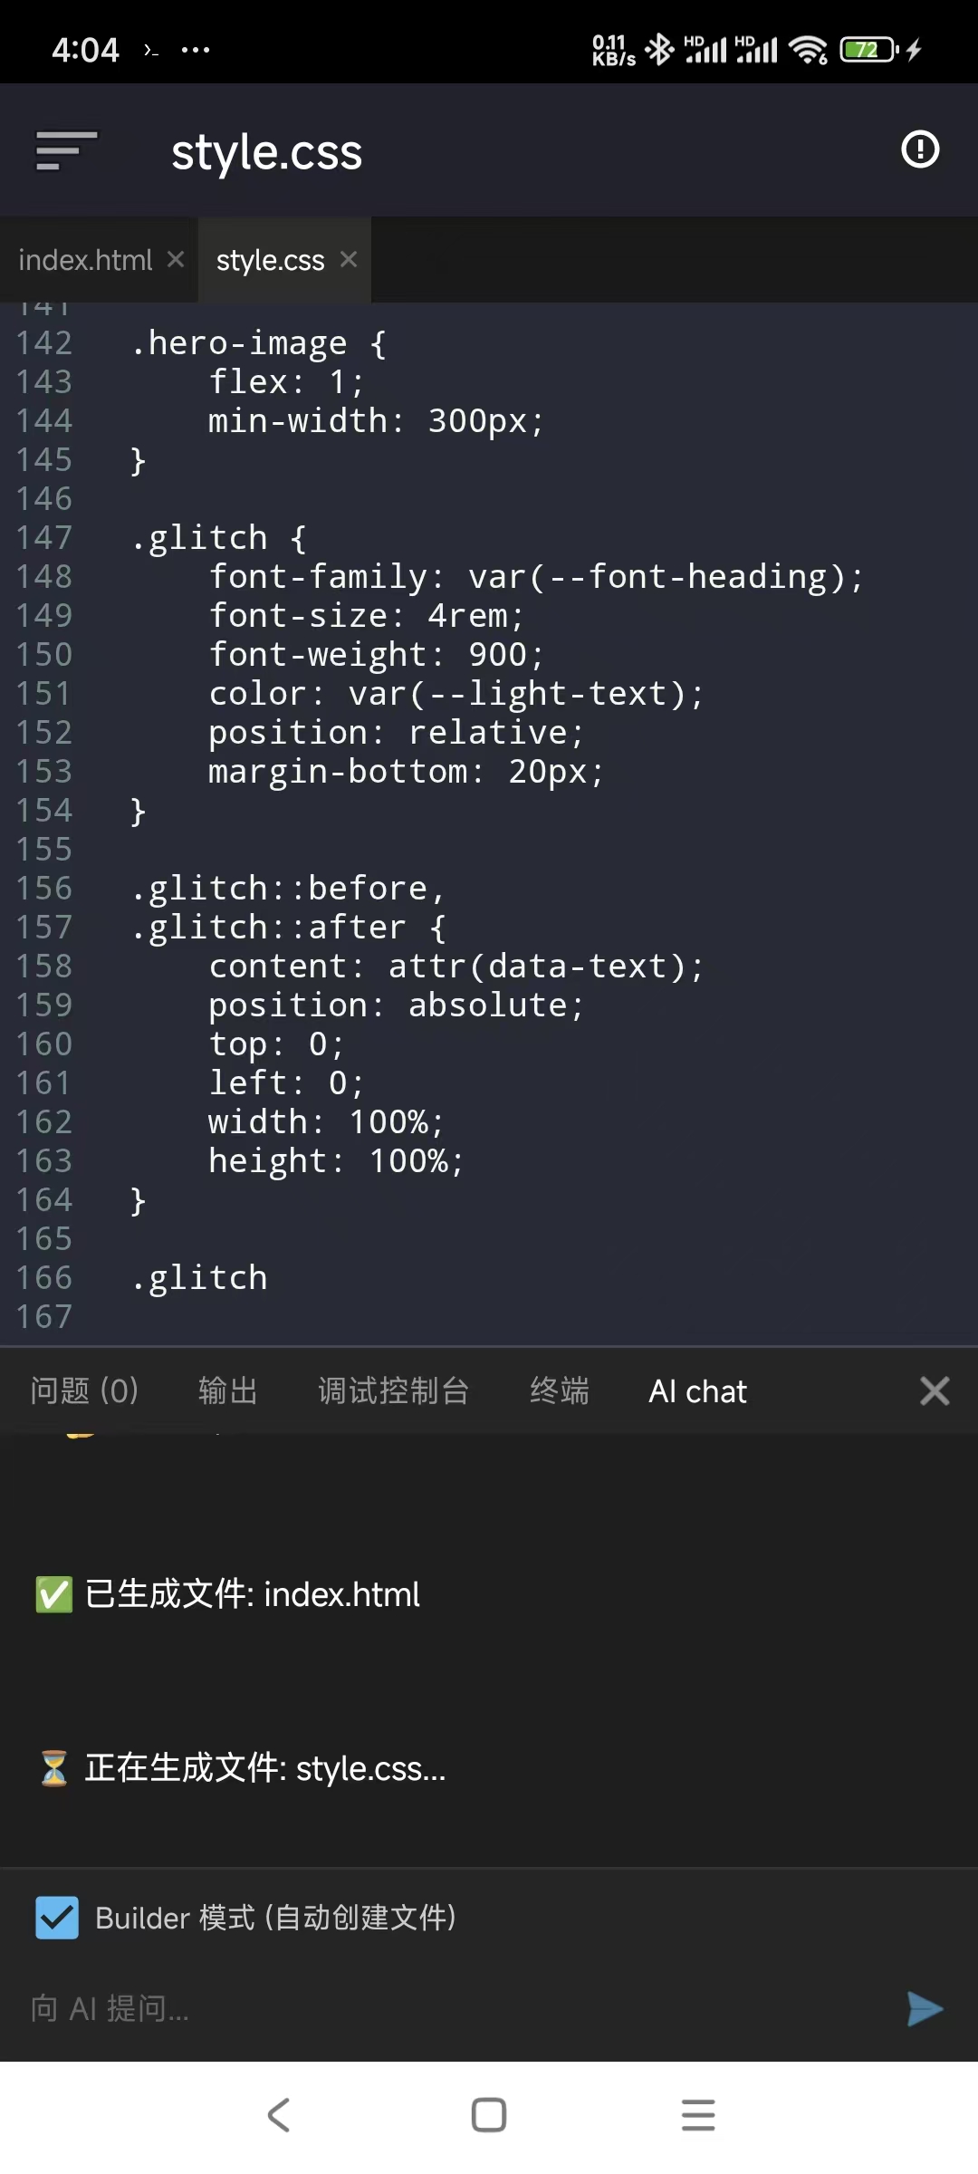Open the 问题 (0) panel tab
Screen dimensions: 978x2174
click(84, 1390)
